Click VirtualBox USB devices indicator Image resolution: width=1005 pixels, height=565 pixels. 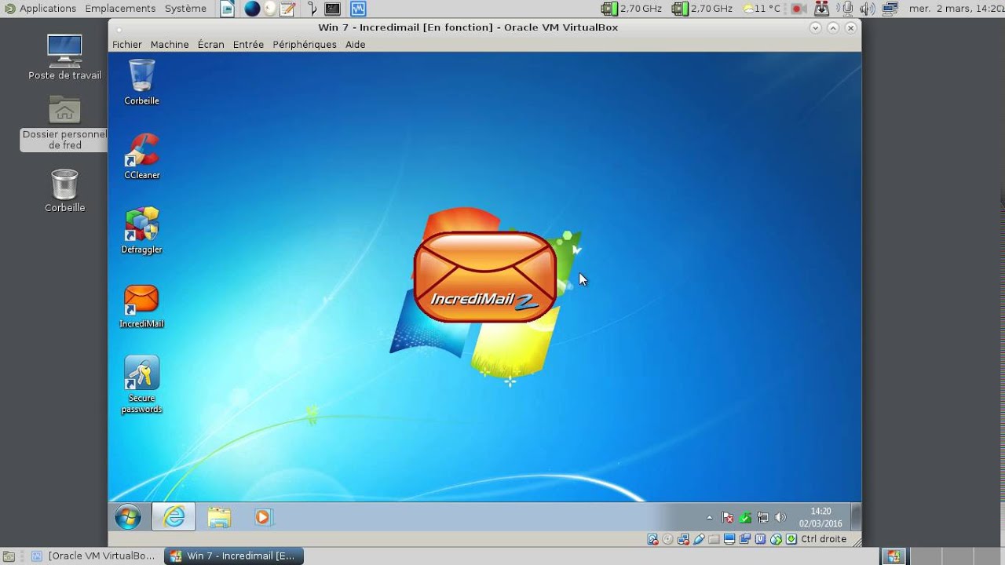tap(698, 539)
